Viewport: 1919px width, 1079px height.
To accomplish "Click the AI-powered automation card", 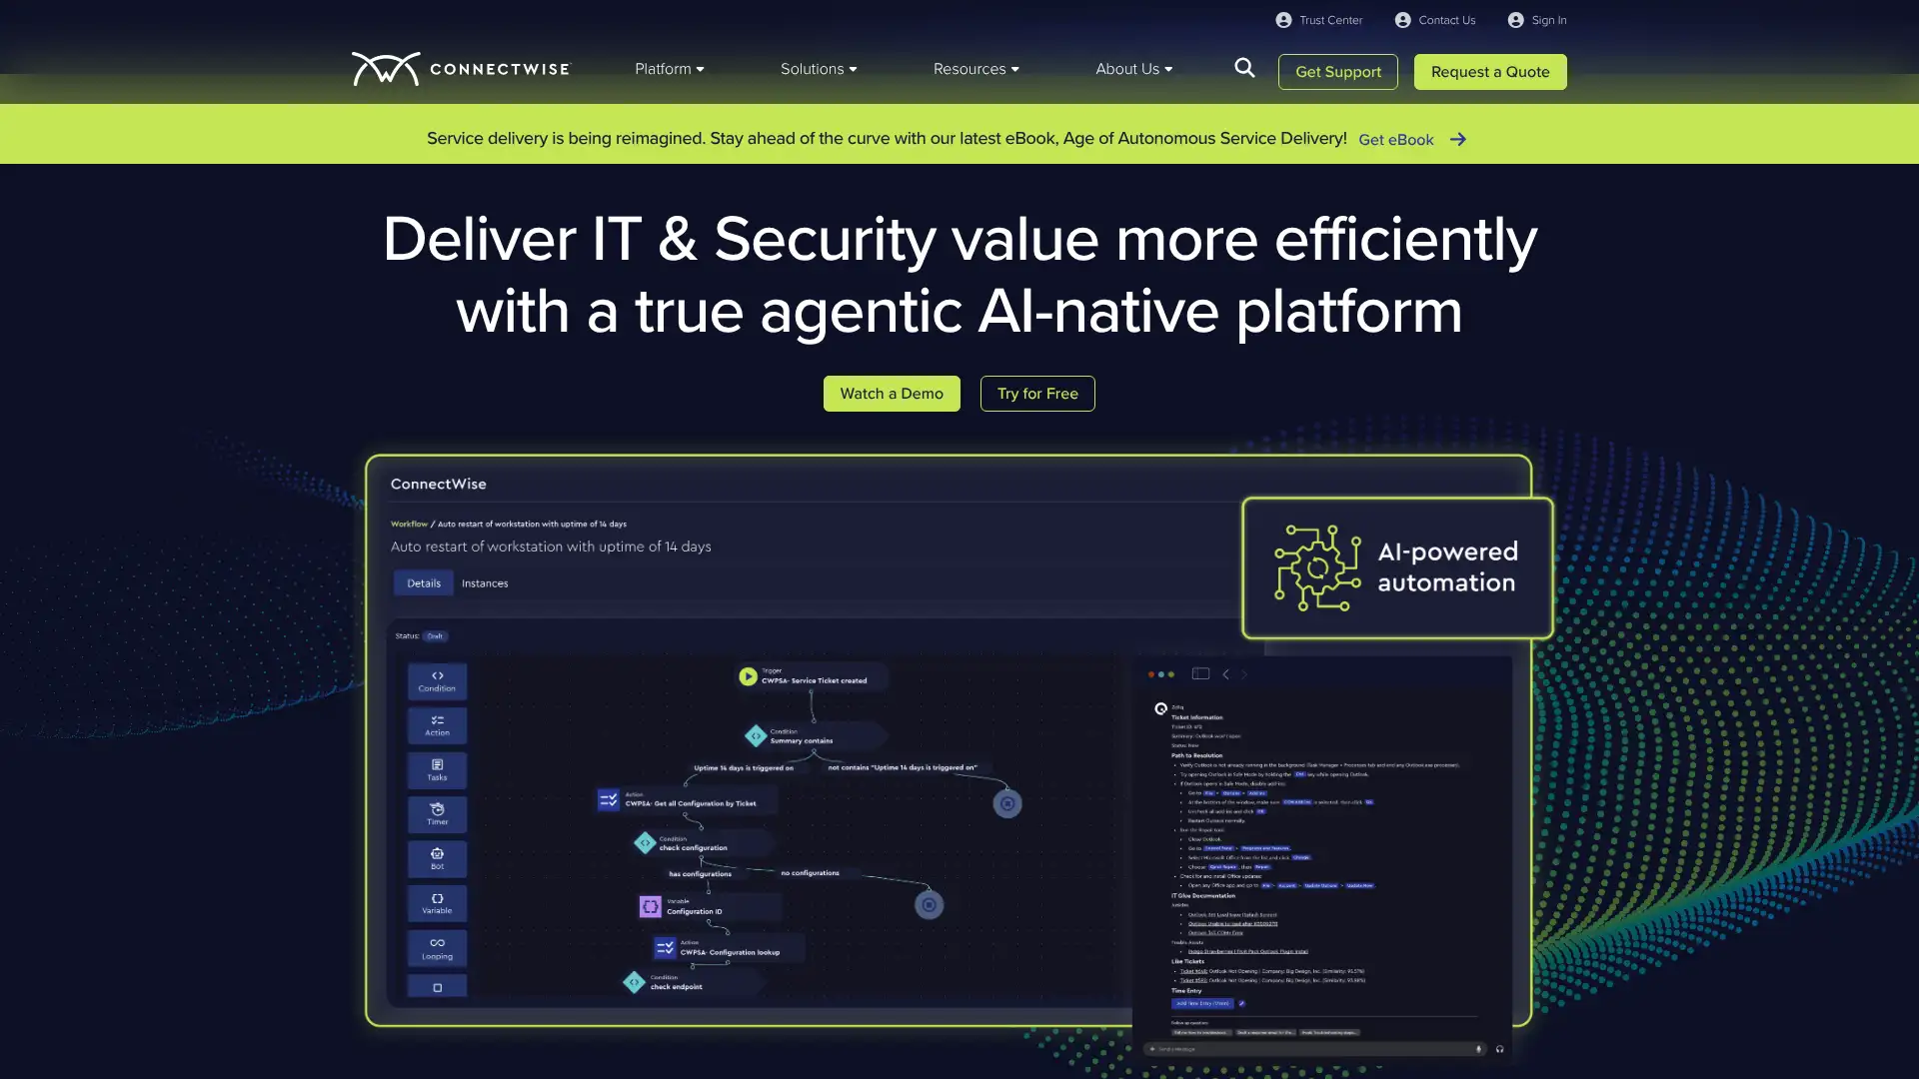I will (1397, 567).
